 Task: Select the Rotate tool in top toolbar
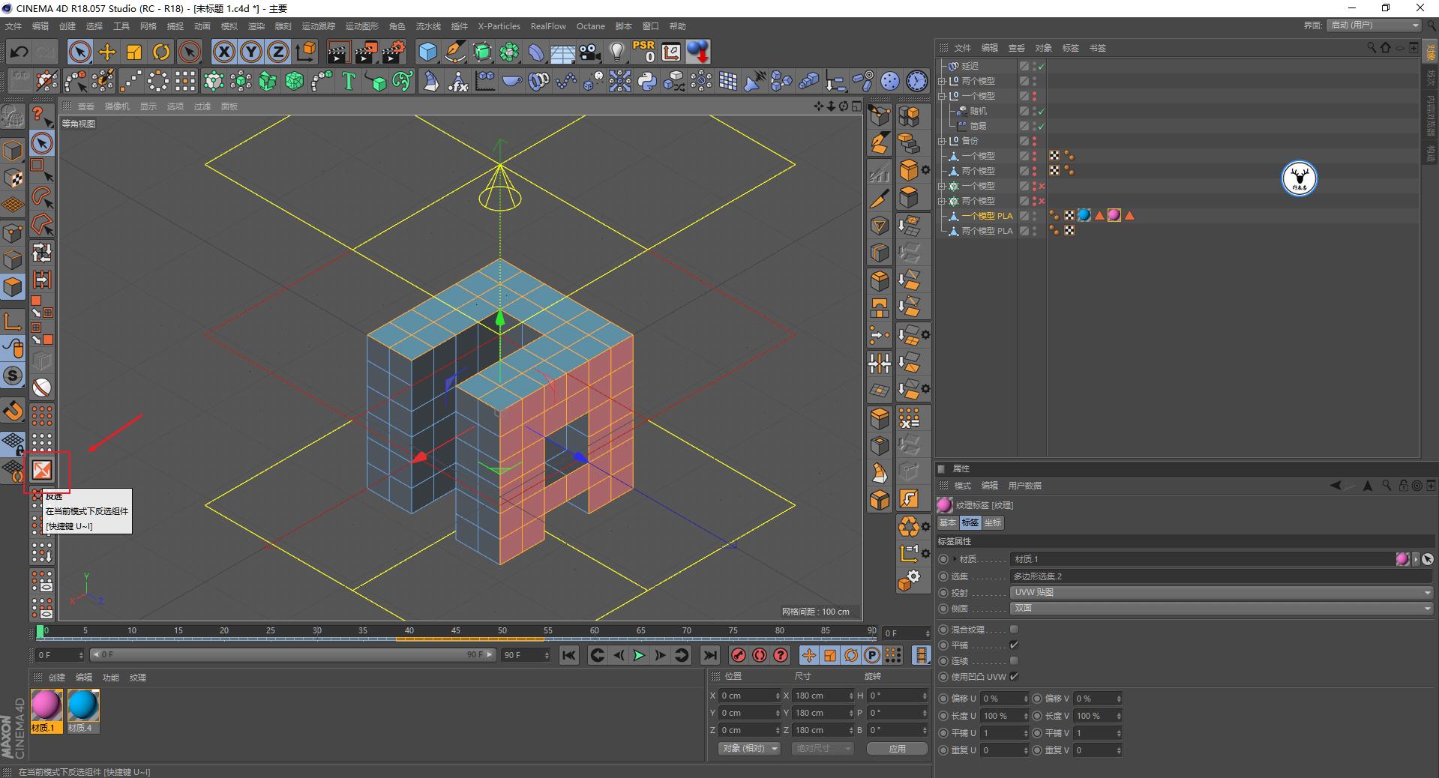pos(161,52)
